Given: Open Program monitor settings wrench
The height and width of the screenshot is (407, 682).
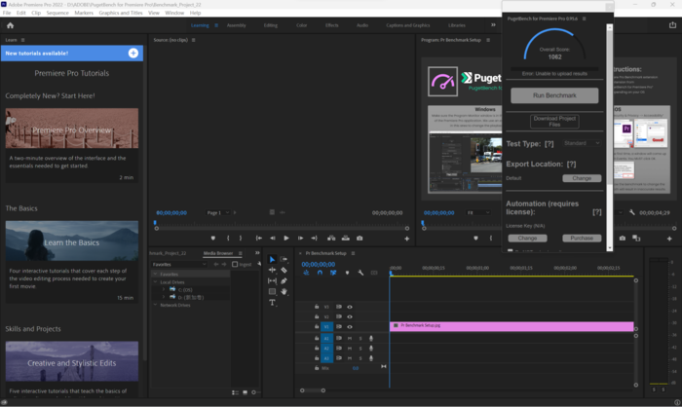Looking at the screenshot, I should click(632, 212).
